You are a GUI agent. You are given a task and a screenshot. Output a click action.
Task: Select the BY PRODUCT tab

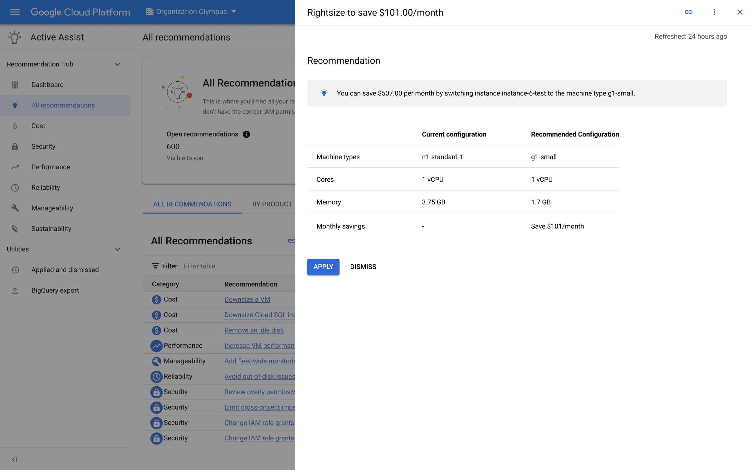pos(273,203)
